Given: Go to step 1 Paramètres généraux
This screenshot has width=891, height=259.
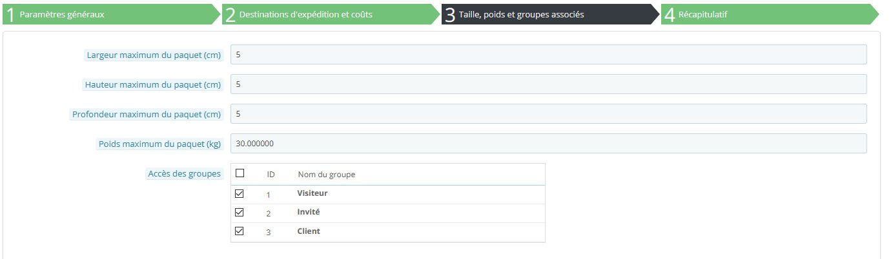Looking at the screenshot, I should (110, 14).
